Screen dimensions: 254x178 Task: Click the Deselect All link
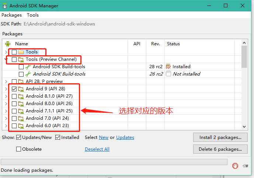click(97, 149)
